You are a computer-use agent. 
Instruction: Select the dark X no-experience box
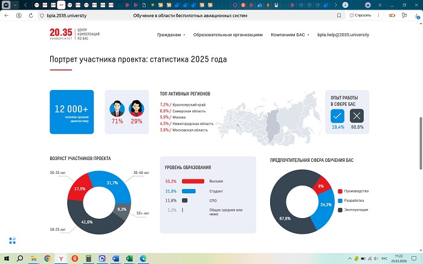point(357,116)
